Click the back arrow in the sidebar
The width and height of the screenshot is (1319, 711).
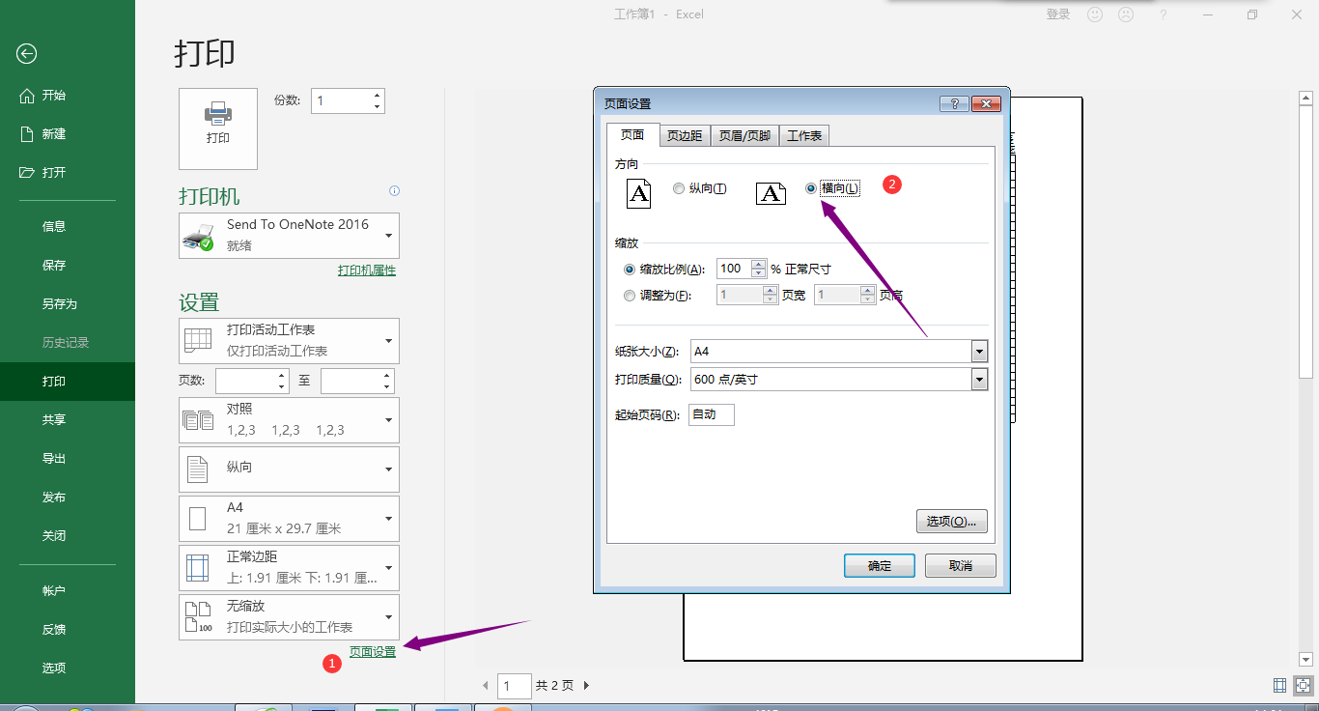[26, 54]
